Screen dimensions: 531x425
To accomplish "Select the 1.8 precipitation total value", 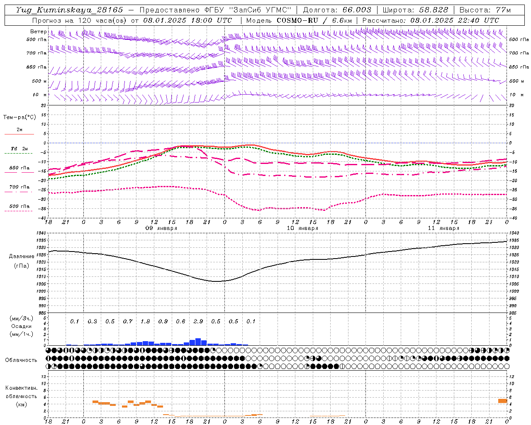I will pyautogui.click(x=145, y=321).
